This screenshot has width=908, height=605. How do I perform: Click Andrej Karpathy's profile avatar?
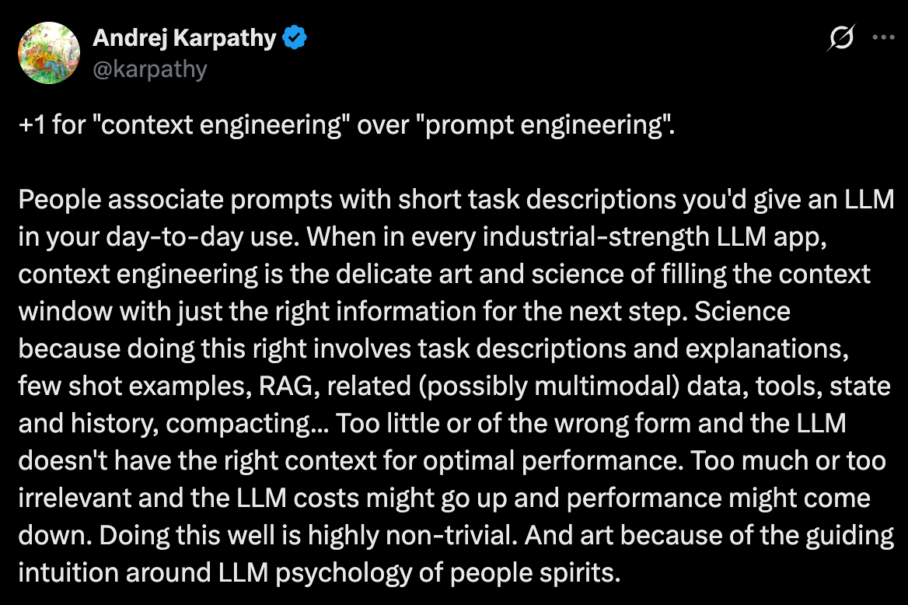48,52
